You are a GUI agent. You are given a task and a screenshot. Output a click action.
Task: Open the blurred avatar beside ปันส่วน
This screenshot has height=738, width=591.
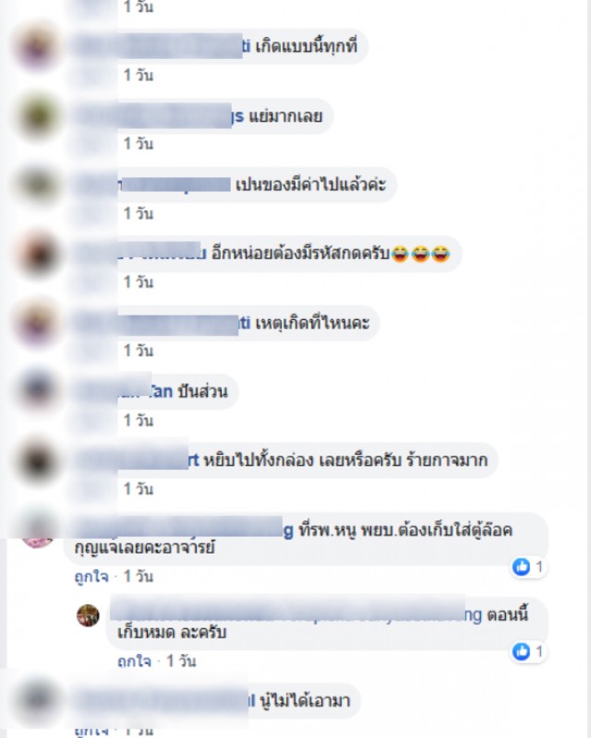(x=37, y=391)
